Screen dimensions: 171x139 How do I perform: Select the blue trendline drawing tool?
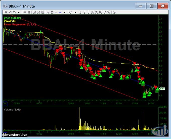(60, 12)
